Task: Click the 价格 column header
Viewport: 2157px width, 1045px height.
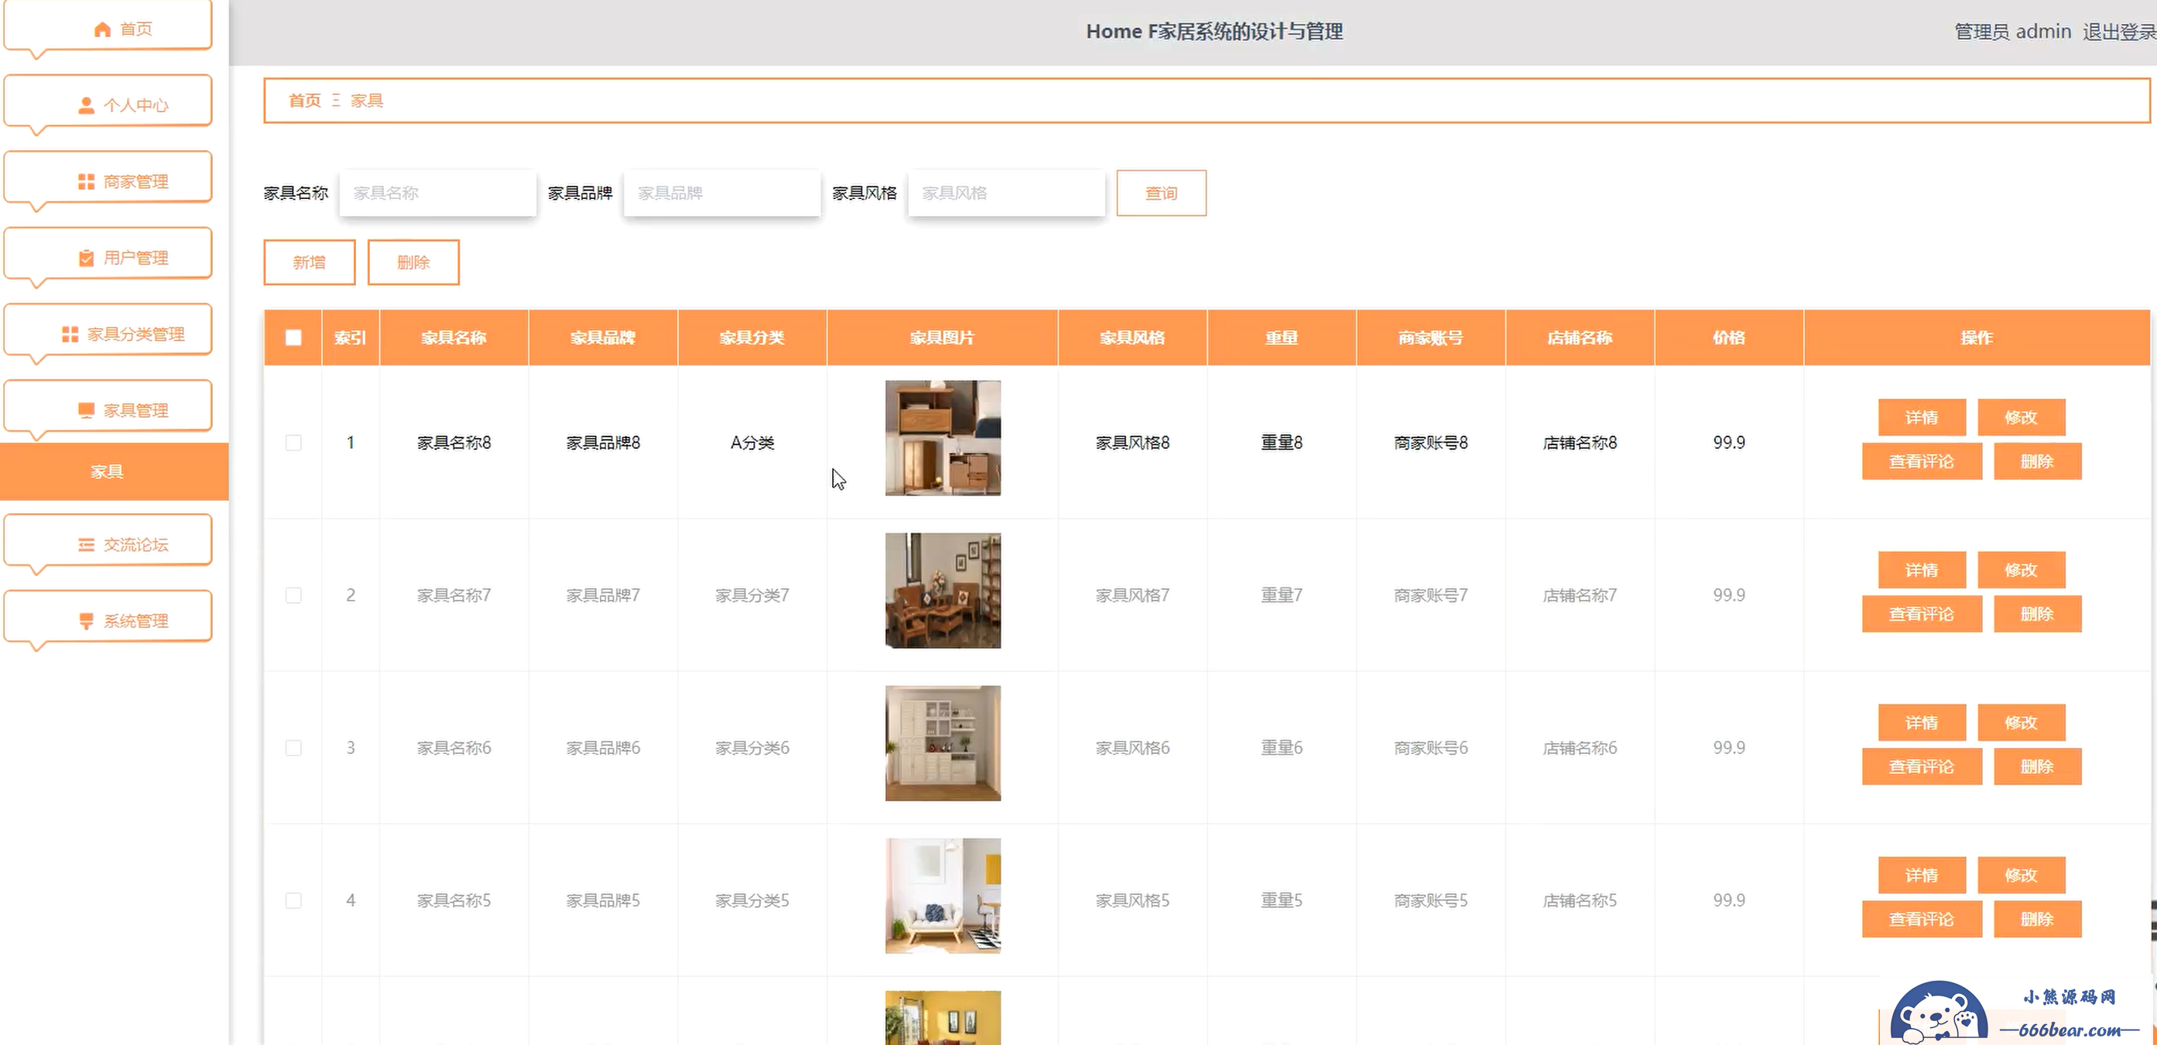Action: pos(1729,337)
